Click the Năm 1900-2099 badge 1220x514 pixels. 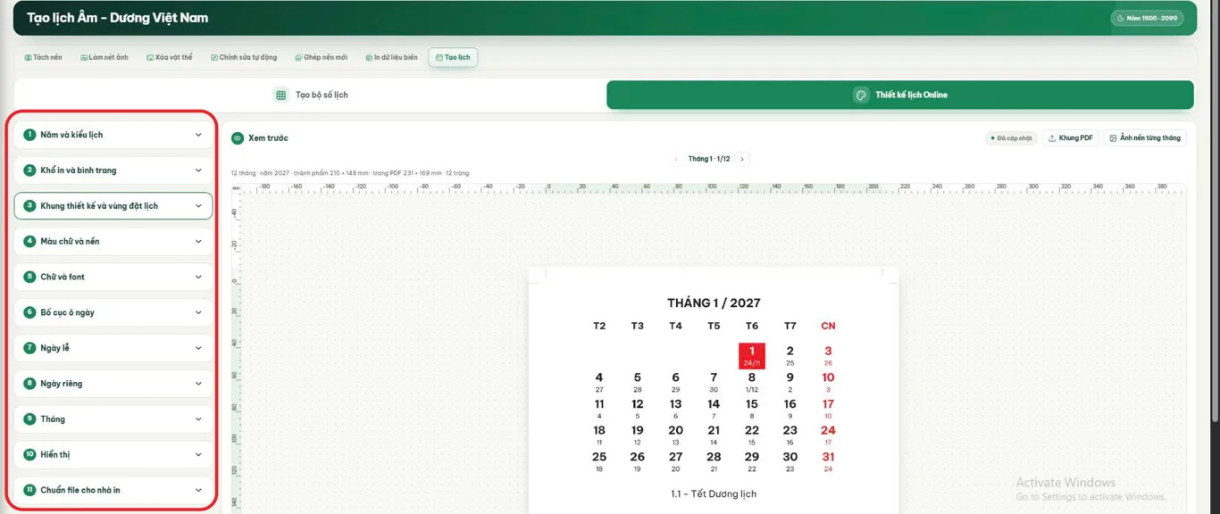click(1148, 18)
